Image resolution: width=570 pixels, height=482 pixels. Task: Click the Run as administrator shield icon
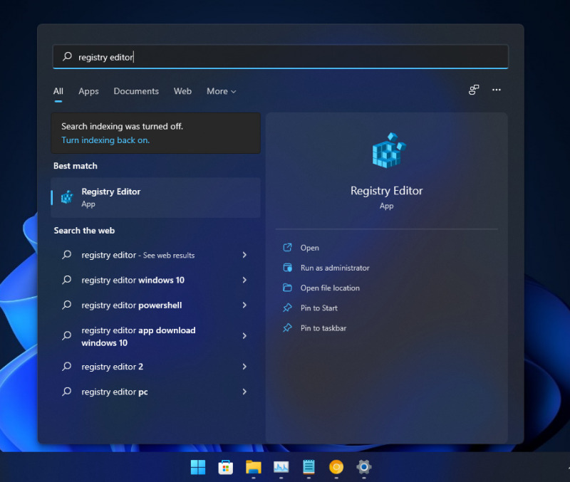(x=287, y=268)
